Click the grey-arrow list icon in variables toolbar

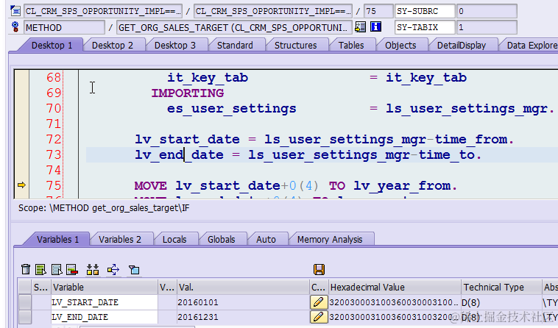[x=57, y=269]
